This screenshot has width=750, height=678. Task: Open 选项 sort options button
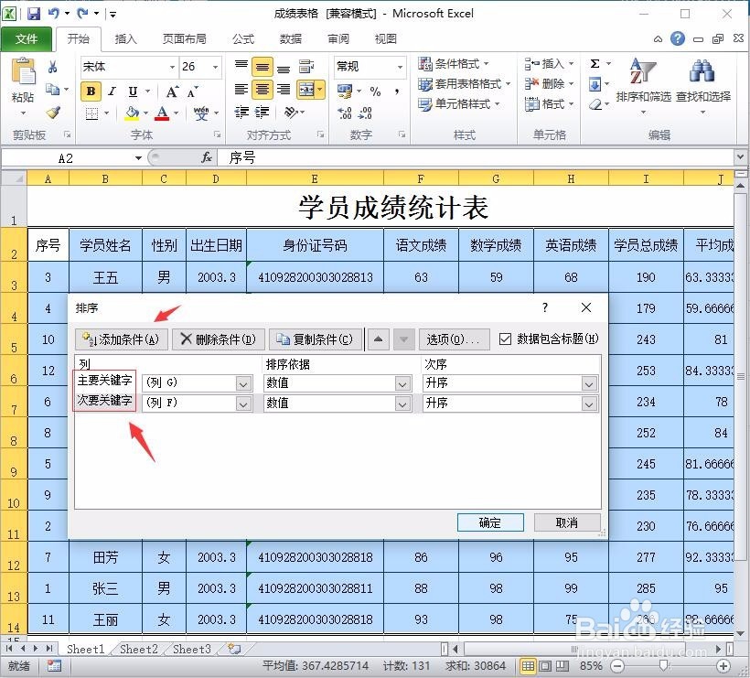pos(454,339)
